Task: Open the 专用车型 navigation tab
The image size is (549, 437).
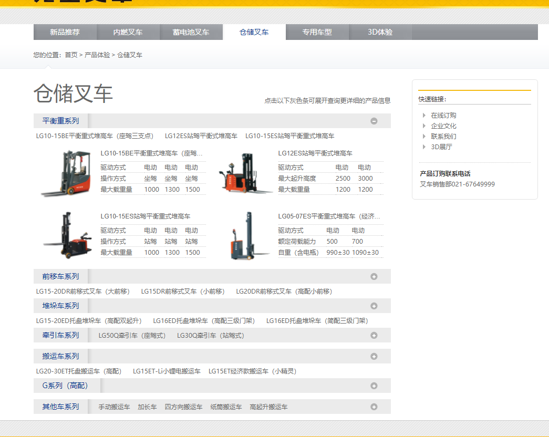Action: tap(317, 32)
